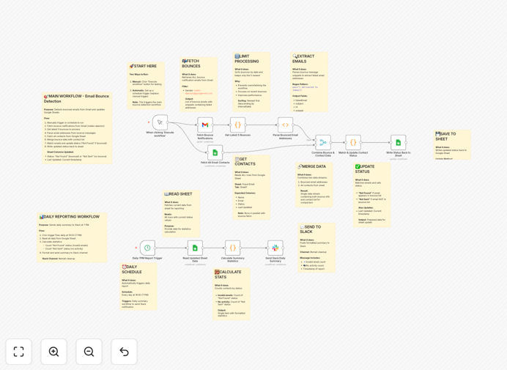507x370 pixels.
Task: Click the START HERE sticky note
Action: pos(146,86)
